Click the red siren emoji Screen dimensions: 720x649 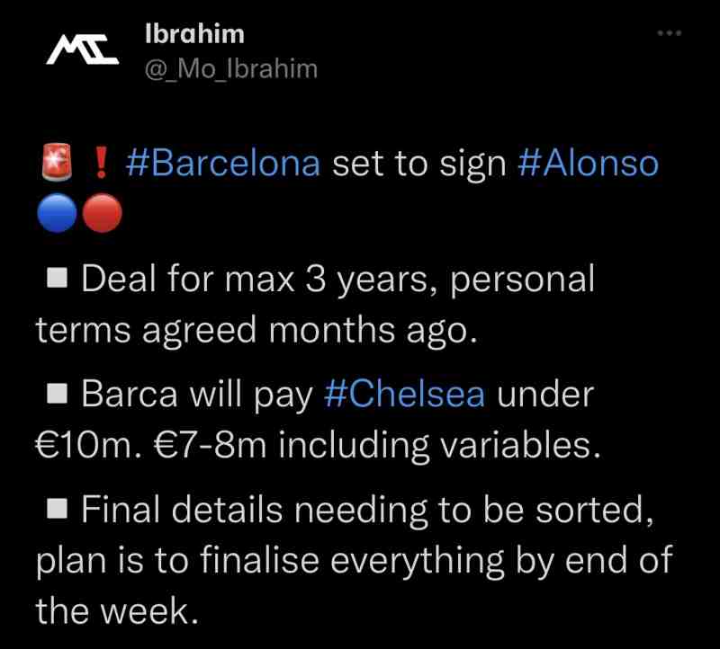pos(56,164)
